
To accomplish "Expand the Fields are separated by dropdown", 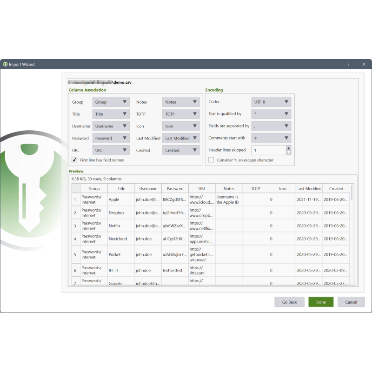I will [x=271, y=126].
